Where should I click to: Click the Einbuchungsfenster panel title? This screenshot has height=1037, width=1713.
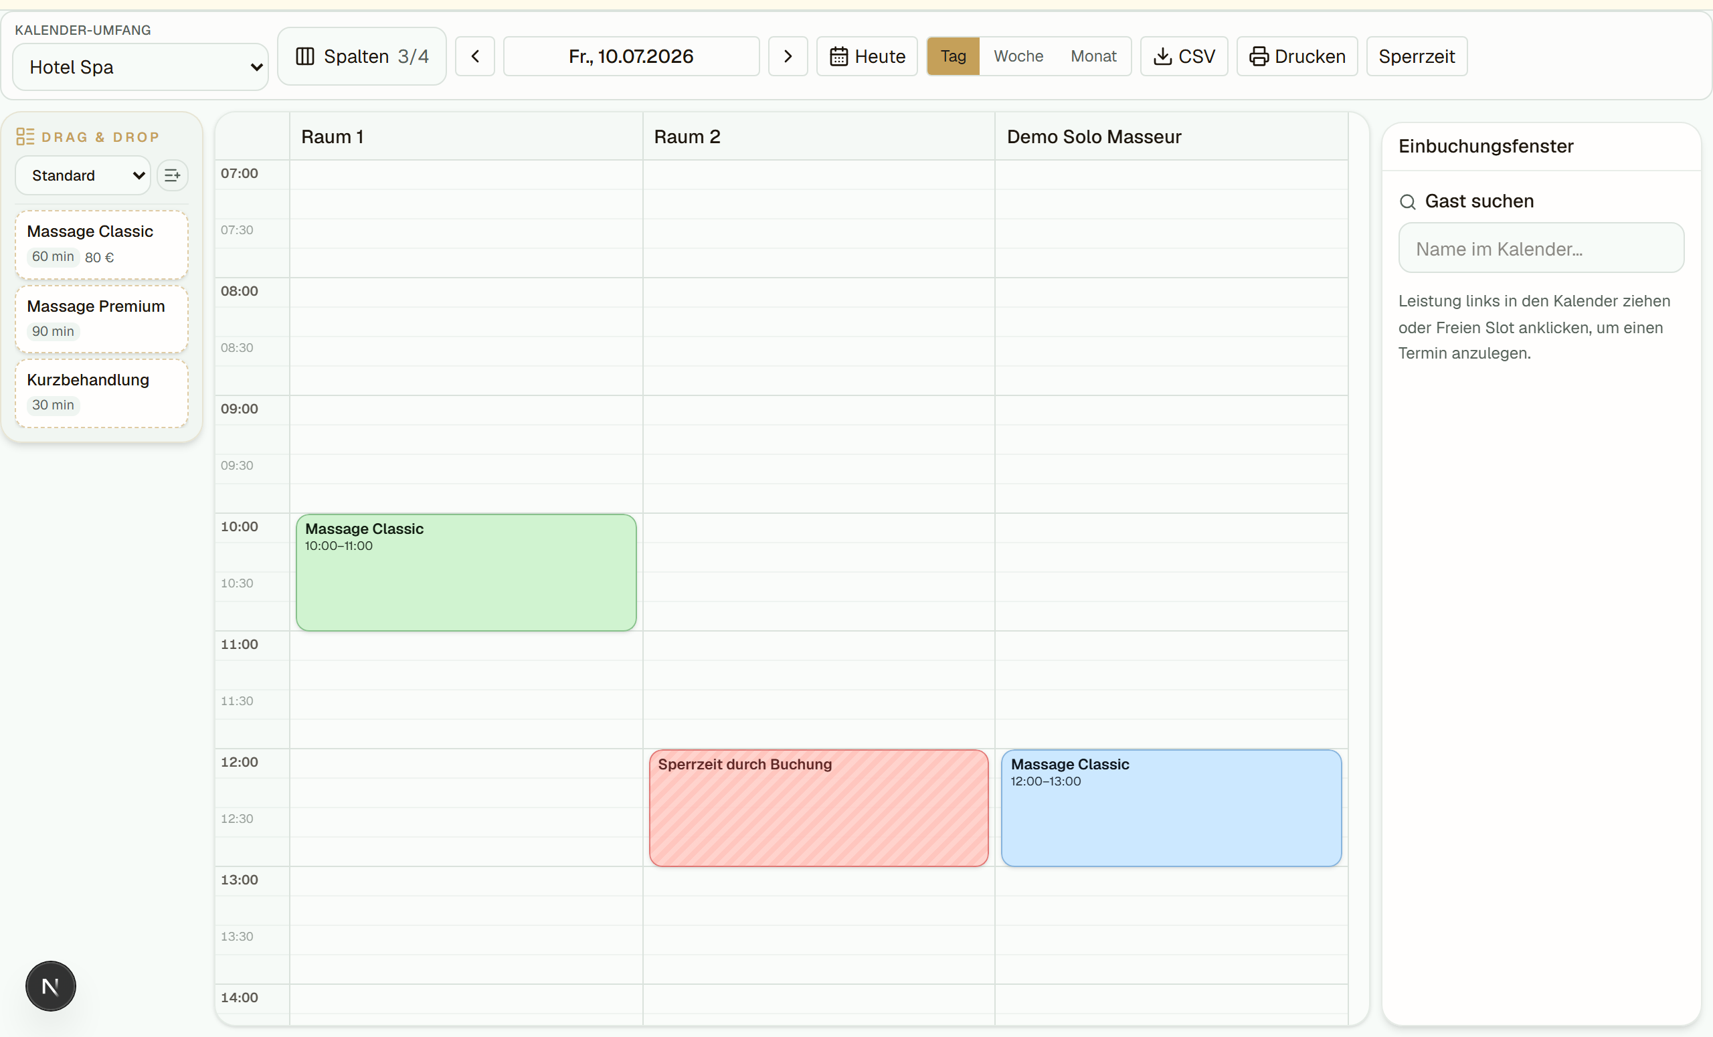pyautogui.click(x=1485, y=146)
